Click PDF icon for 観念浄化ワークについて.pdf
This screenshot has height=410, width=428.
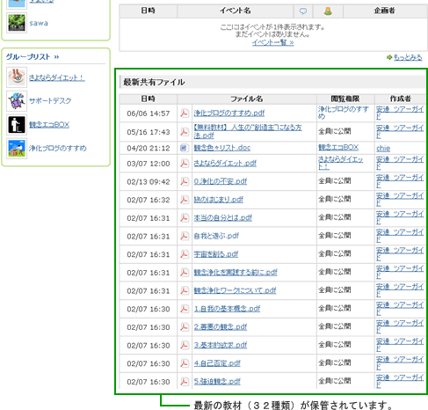pyautogui.click(x=185, y=290)
